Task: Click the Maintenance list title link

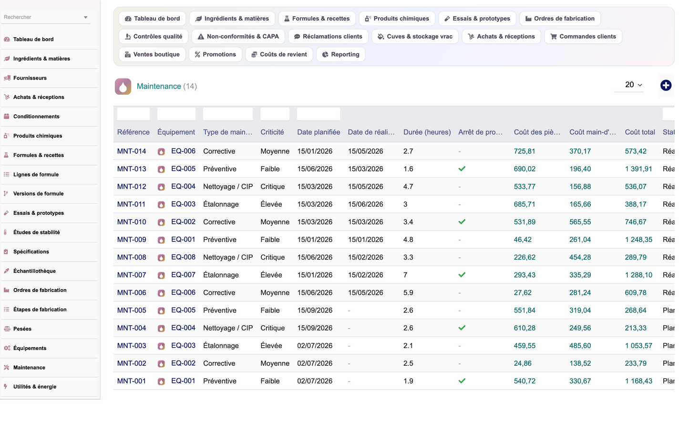Action: pyautogui.click(x=159, y=86)
